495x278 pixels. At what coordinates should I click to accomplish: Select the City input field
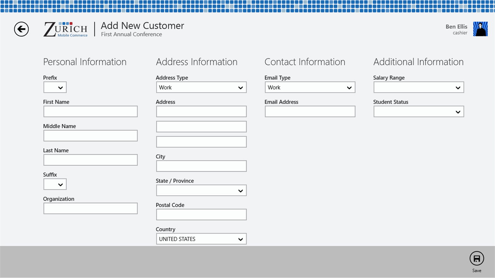coord(201,166)
